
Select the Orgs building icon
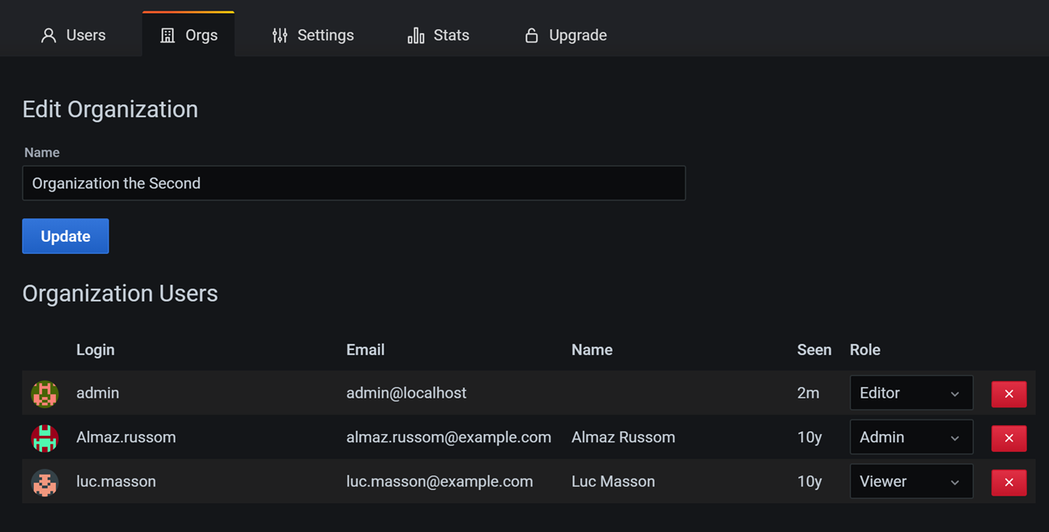click(167, 35)
